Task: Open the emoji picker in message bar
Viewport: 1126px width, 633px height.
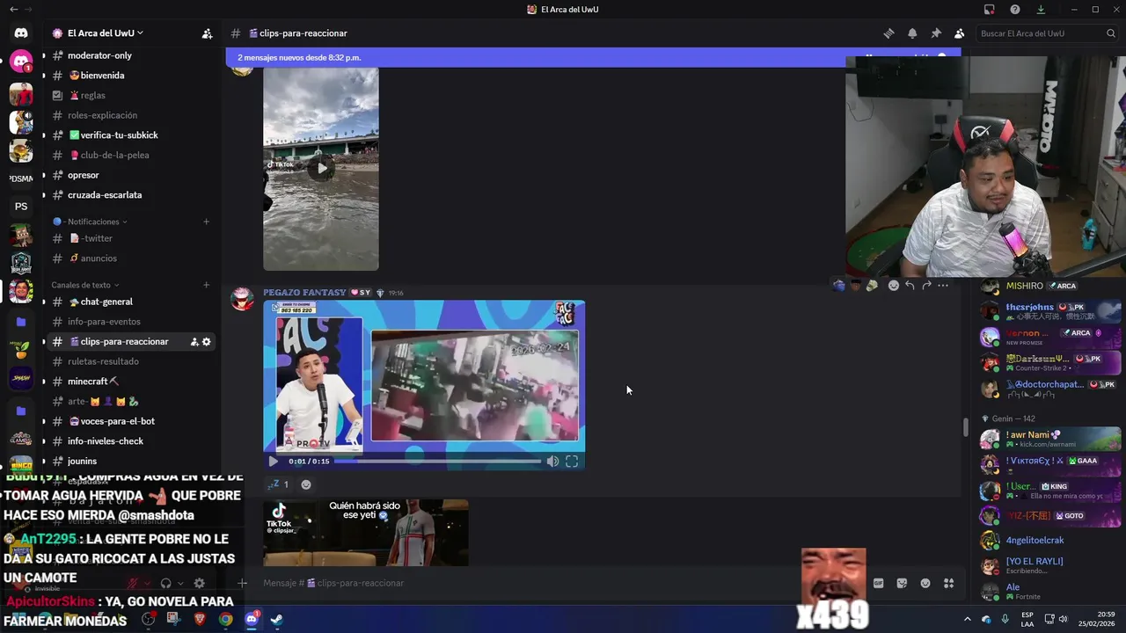Action: (925, 583)
